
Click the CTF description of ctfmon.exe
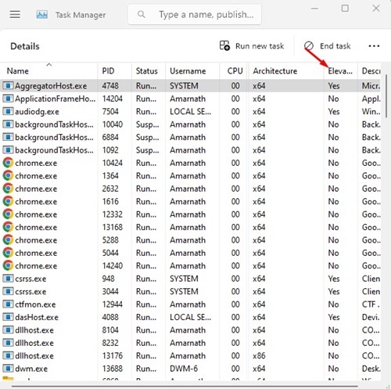point(371,304)
